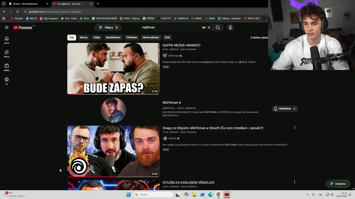Open the Windows Start menu

pyautogui.click(x=128, y=195)
